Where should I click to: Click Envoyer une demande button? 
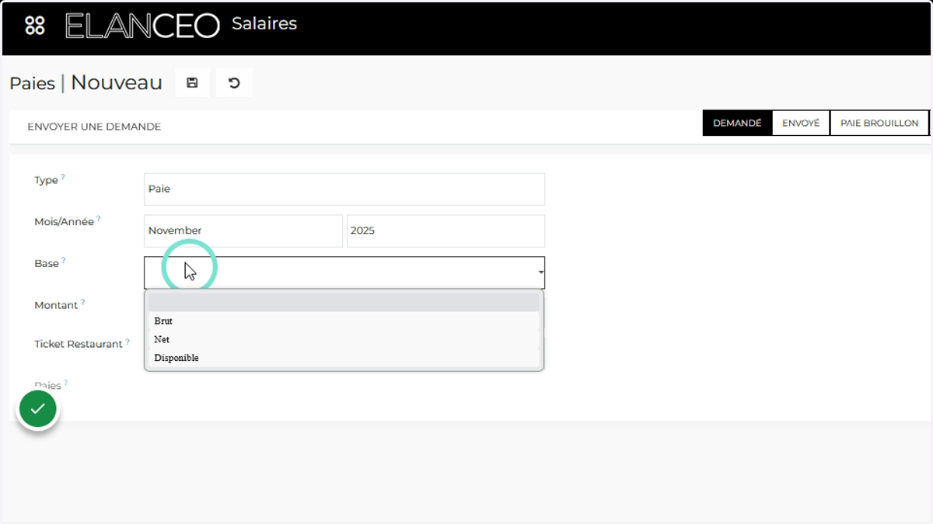pyautogui.click(x=94, y=127)
